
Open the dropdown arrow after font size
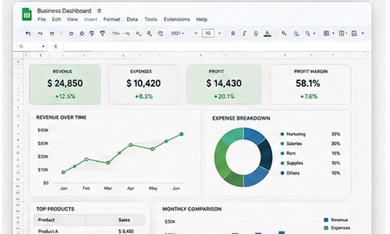(219, 33)
